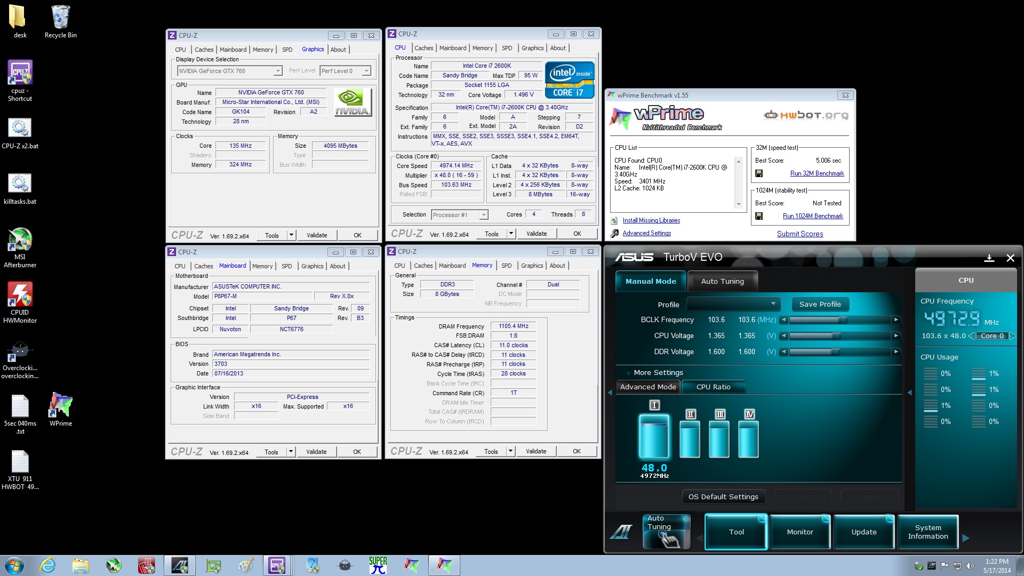Open System Information in AI Suite bar
The height and width of the screenshot is (576, 1024).
tap(928, 532)
